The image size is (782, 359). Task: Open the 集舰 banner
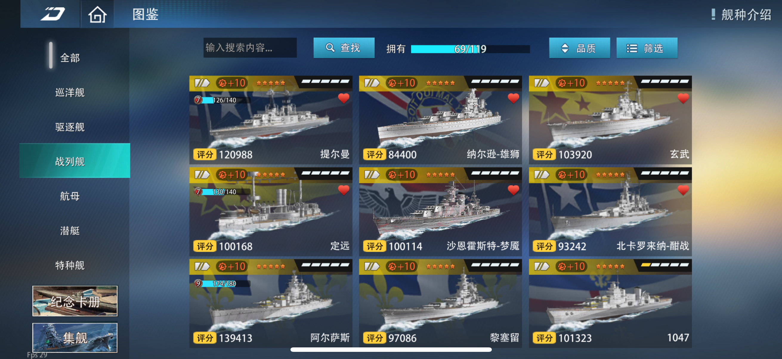pyautogui.click(x=75, y=338)
